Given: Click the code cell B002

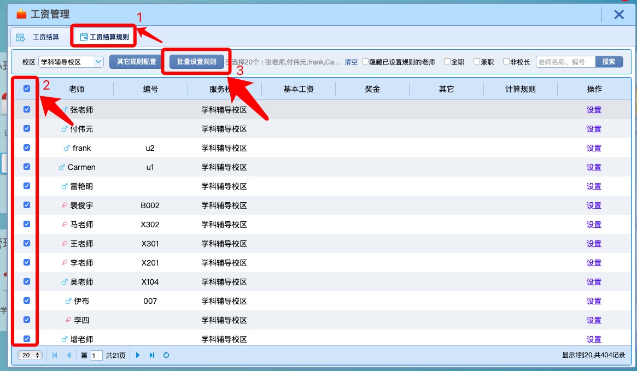Looking at the screenshot, I should [150, 205].
